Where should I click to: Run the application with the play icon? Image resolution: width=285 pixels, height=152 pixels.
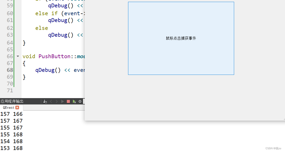point(62,101)
